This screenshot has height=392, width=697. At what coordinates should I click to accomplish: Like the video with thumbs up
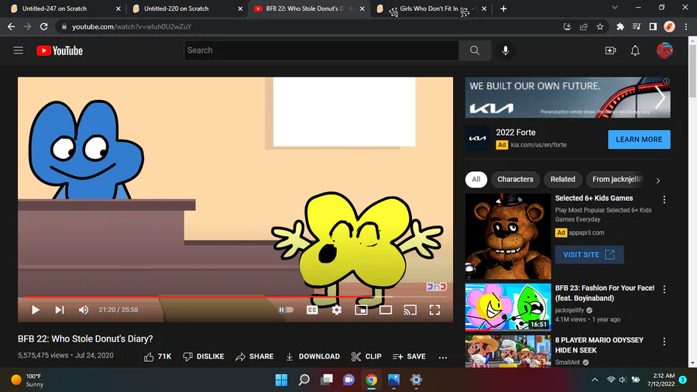pyautogui.click(x=158, y=356)
